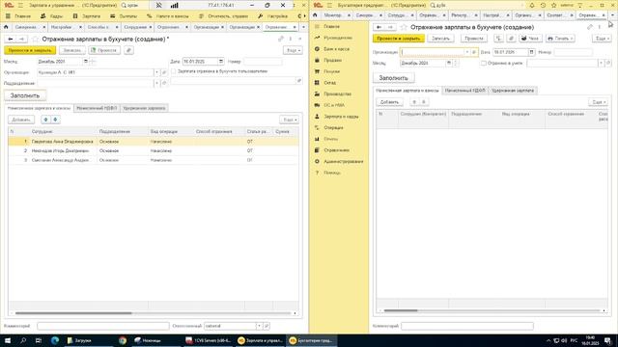Viewport: 618px width, 347px height.
Task: Go to home page in Бухгалтерия window
Action: click(x=315, y=15)
